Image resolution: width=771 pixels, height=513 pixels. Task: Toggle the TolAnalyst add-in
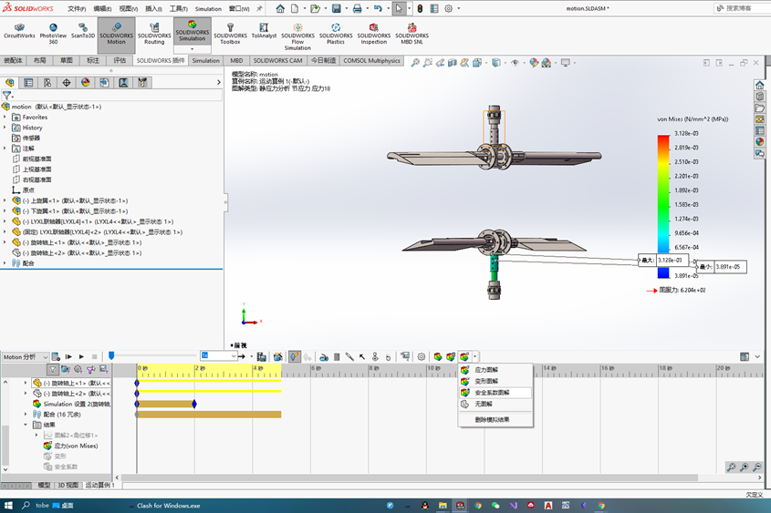click(264, 31)
